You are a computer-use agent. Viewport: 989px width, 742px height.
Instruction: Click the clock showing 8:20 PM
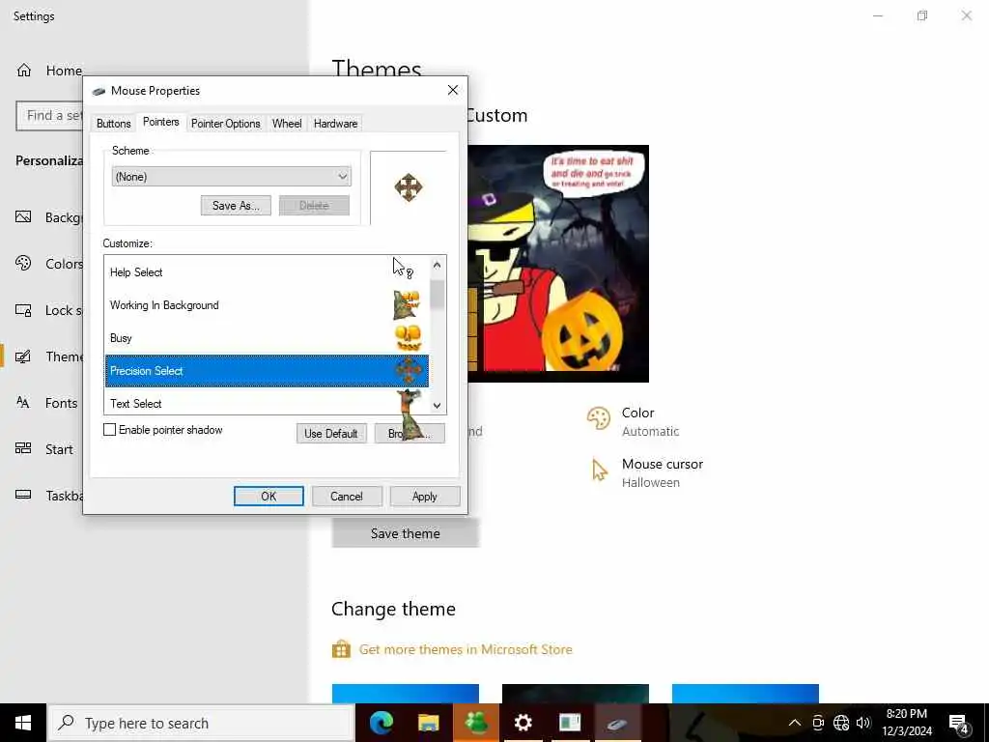pos(906,723)
